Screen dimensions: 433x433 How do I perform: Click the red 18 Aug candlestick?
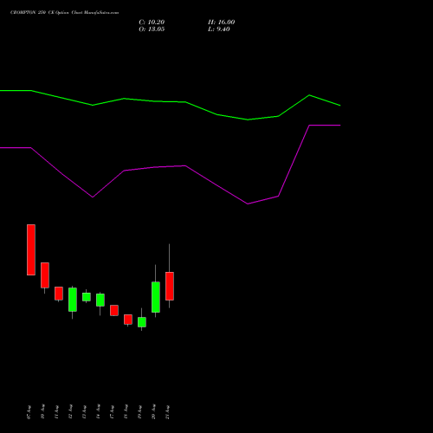point(128,320)
